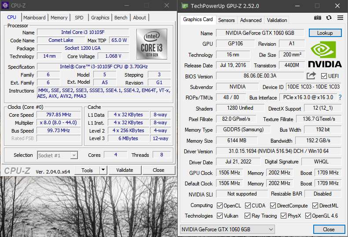348x237 pixels.
Task: Toggle the UEFI checkbox
Action: 324,76
